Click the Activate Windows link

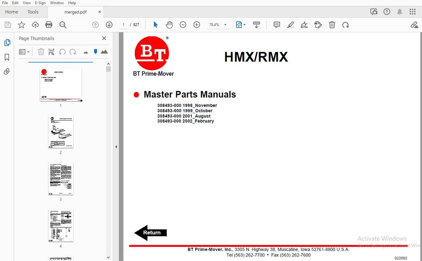click(x=382, y=238)
